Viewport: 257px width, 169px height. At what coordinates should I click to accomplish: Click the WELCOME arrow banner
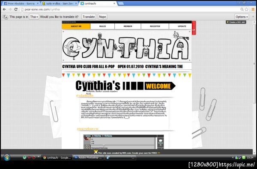click(160, 86)
